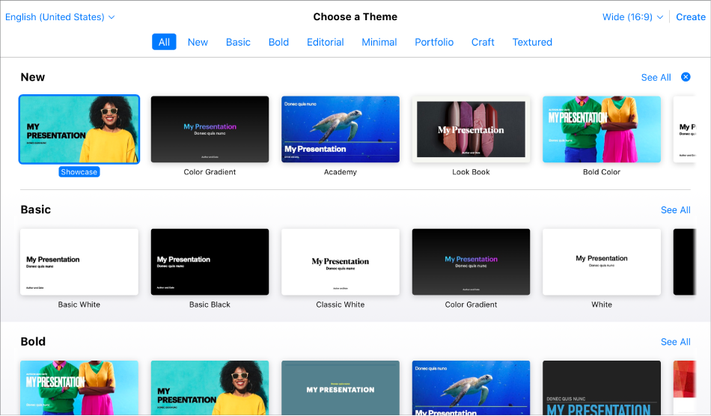Click the Basic White label text
The image size is (711, 416).
click(x=79, y=305)
